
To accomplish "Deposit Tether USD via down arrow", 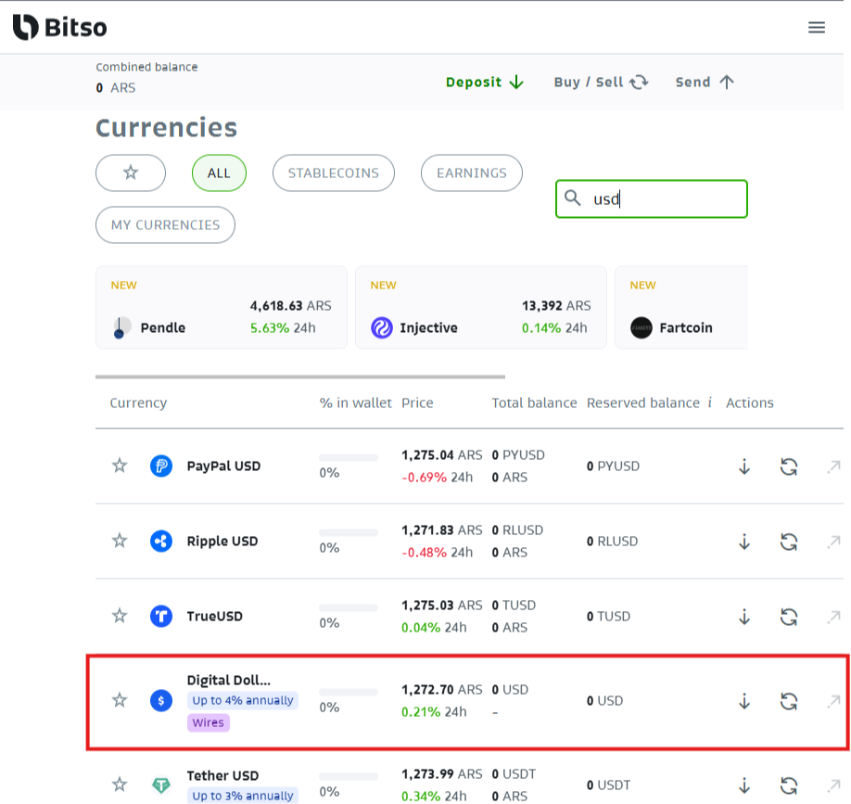I will (x=744, y=785).
